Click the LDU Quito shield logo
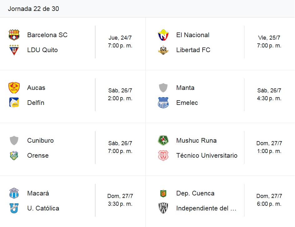Screen dimensions: 295x227 point(14,50)
